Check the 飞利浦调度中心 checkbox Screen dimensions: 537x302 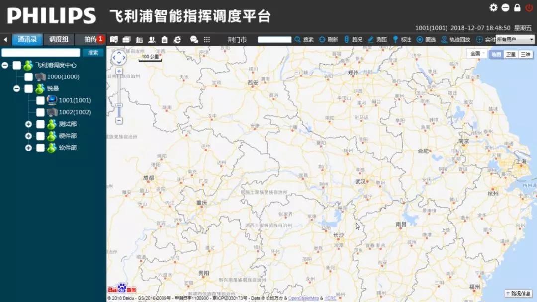(x=17, y=65)
